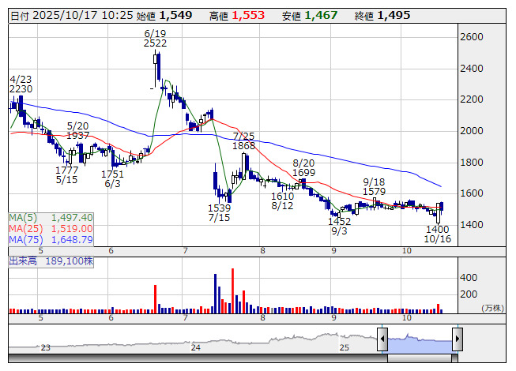
Task: Click the MA(5) 1,497.40 legend entry
Action: tap(51, 218)
